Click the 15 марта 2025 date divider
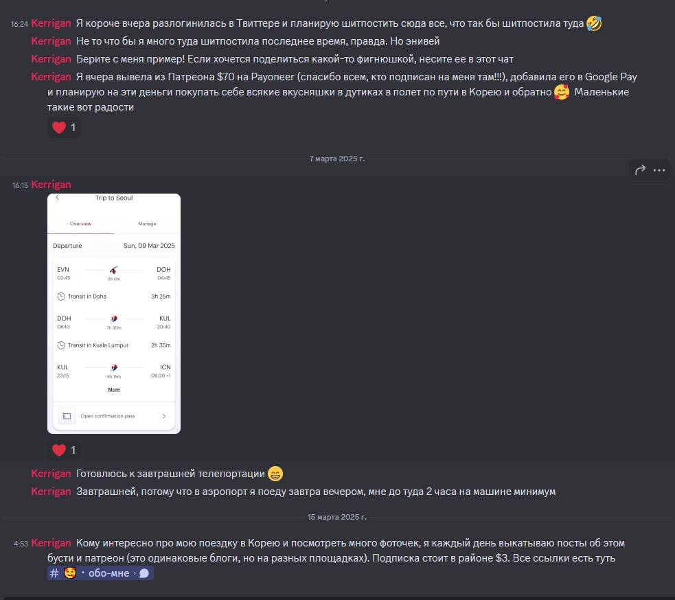Image resolution: width=675 pixels, height=600 pixels. [336, 517]
